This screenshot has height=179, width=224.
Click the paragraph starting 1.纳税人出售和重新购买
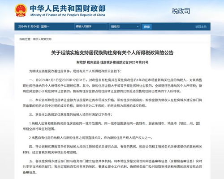pyautogui.click(x=112, y=126)
